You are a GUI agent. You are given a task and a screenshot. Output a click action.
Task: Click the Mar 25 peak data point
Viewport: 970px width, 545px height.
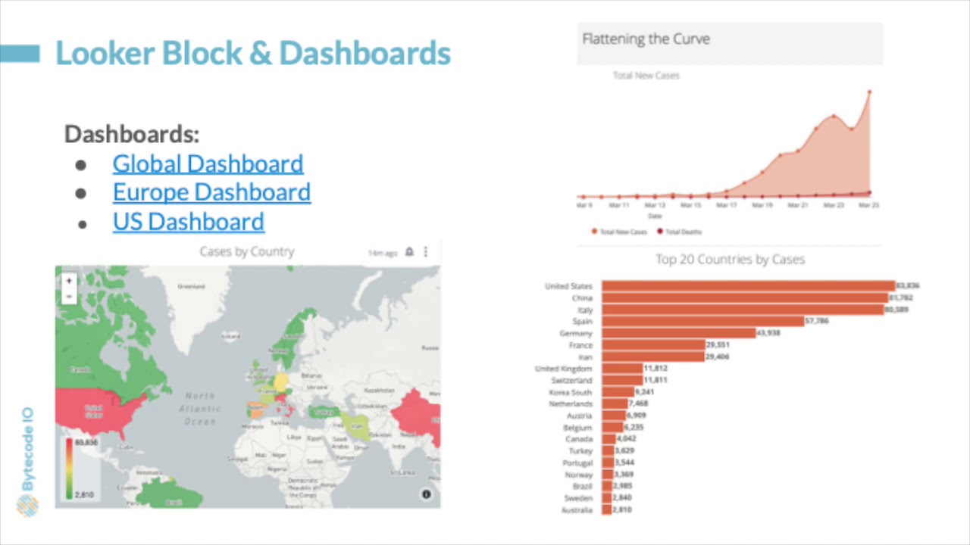pyautogui.click(x=868, y=91)
